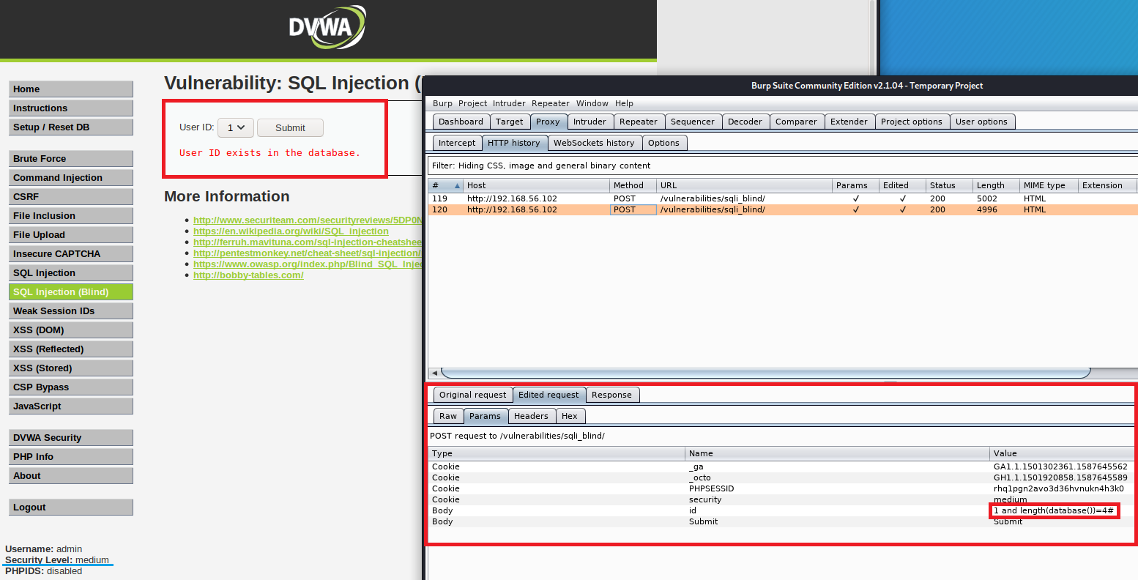This screenshot has height=580, width=1138.
Task: Click the id parameter value cell
Action: click(1053, 510)
